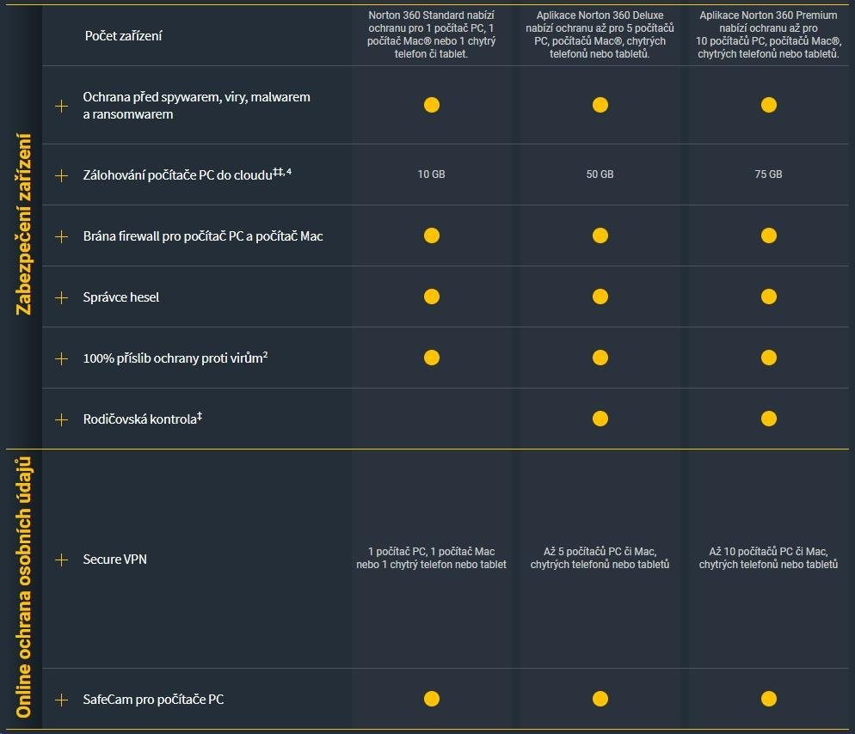
Task: Click Standard column dot for spyware protection
Action: 432,105
